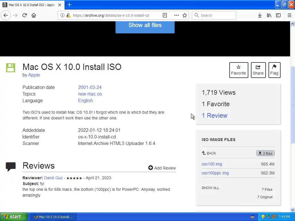Click the 2022-01-12 18:24:01 added date
Image resolution: width=295 pixels, height=221 pixels.
coord(99,130)
